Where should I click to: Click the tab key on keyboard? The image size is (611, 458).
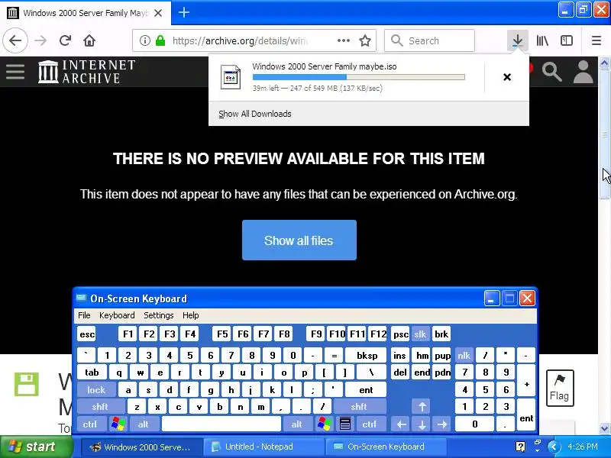92,373
